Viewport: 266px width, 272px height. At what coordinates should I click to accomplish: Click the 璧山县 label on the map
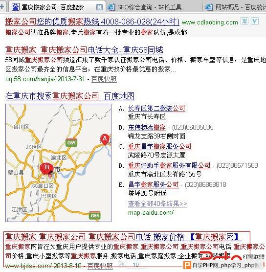click(16, 173)
